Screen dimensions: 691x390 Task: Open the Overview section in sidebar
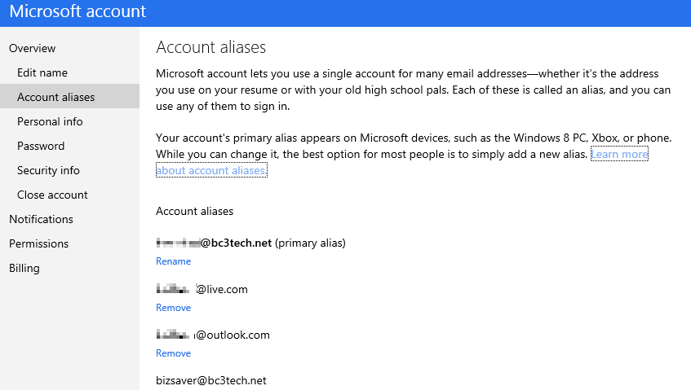click(32, 48)
